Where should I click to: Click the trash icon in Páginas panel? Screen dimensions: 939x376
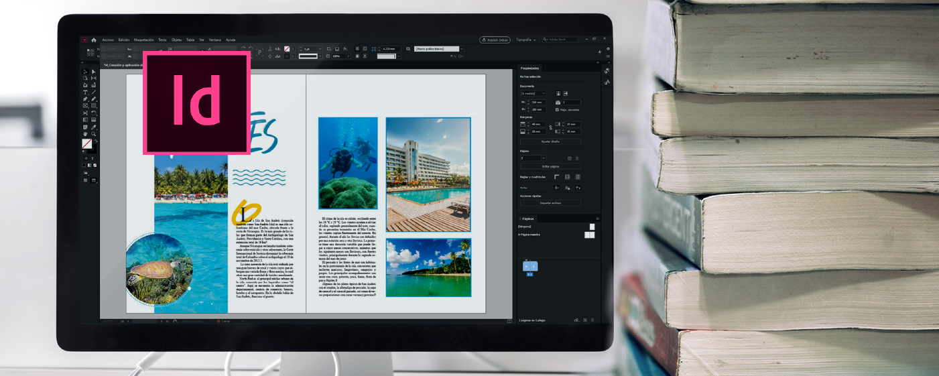(592, 320)
